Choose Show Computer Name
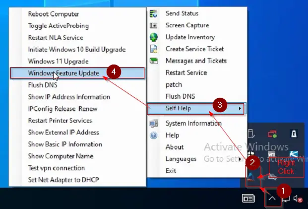The width and height of the screenshot is (308, 209). (78, 156)
